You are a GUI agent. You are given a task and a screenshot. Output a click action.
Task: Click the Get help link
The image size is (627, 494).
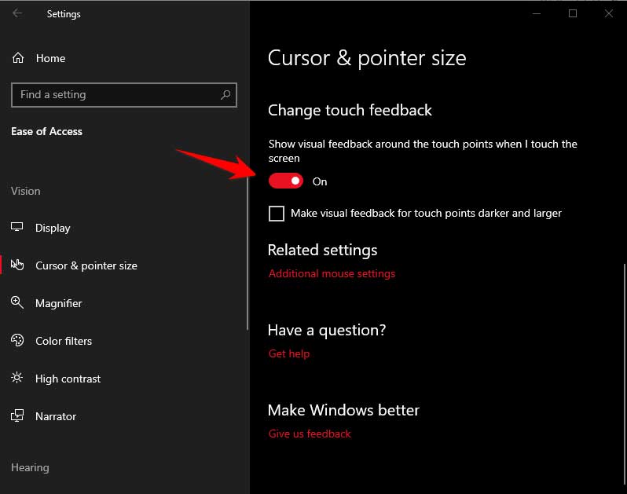point(288,353)
